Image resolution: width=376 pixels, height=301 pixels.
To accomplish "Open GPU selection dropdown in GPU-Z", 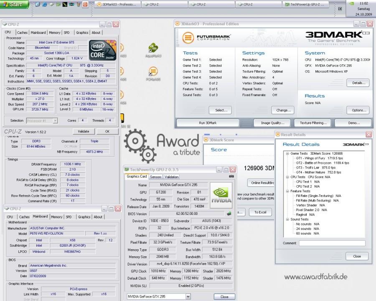I will [158, 296].
